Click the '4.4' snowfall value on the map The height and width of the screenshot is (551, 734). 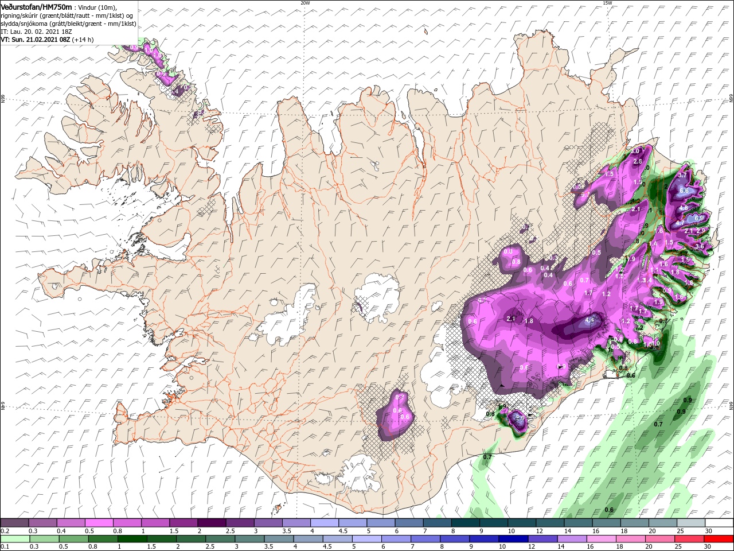589,320
